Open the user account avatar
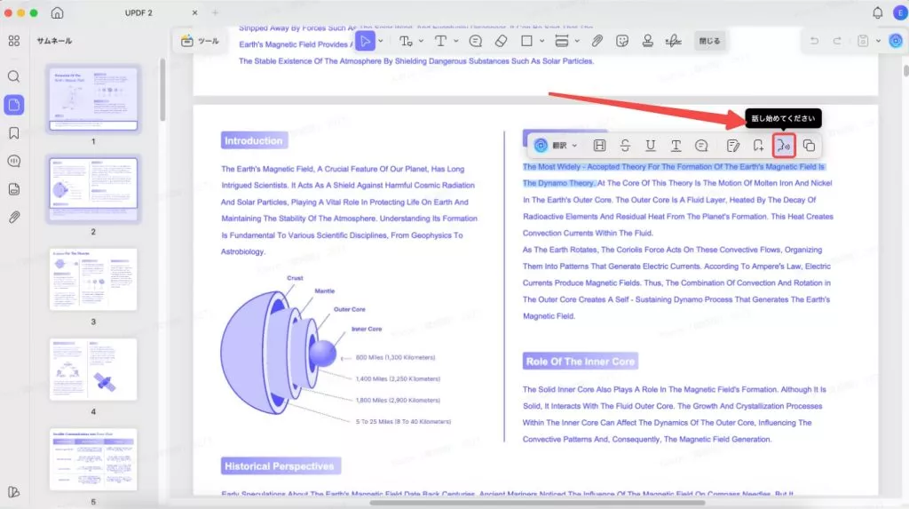The image size is (909, 509). point(900,12)
